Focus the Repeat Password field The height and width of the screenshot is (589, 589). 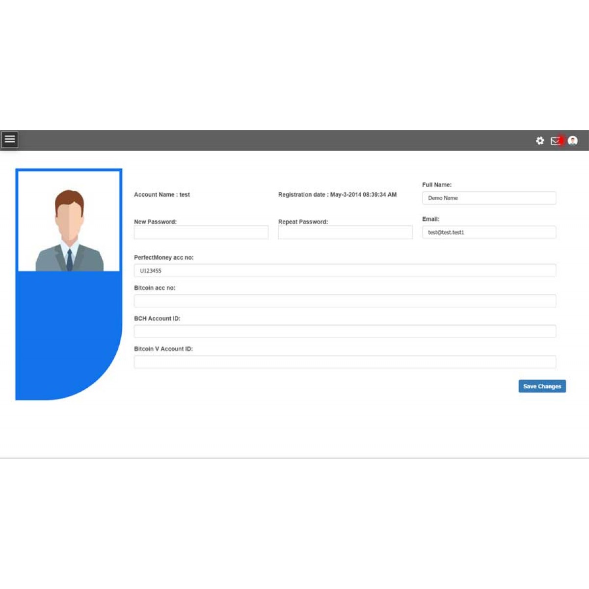pos(345,232)
